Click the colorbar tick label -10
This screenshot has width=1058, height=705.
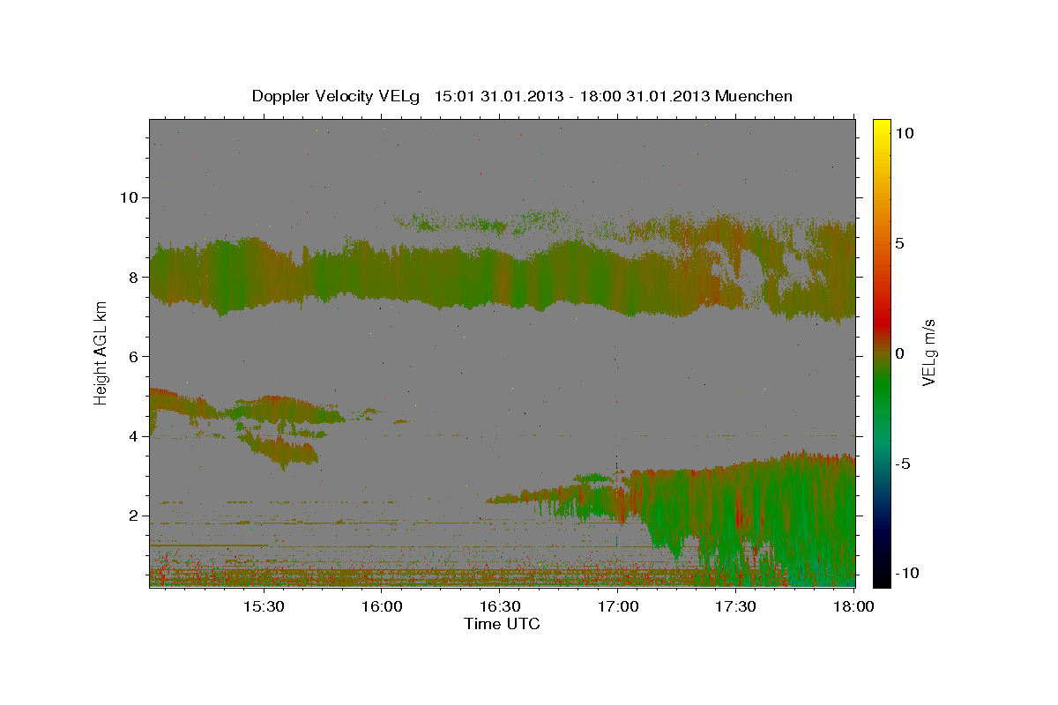[905, 573]
